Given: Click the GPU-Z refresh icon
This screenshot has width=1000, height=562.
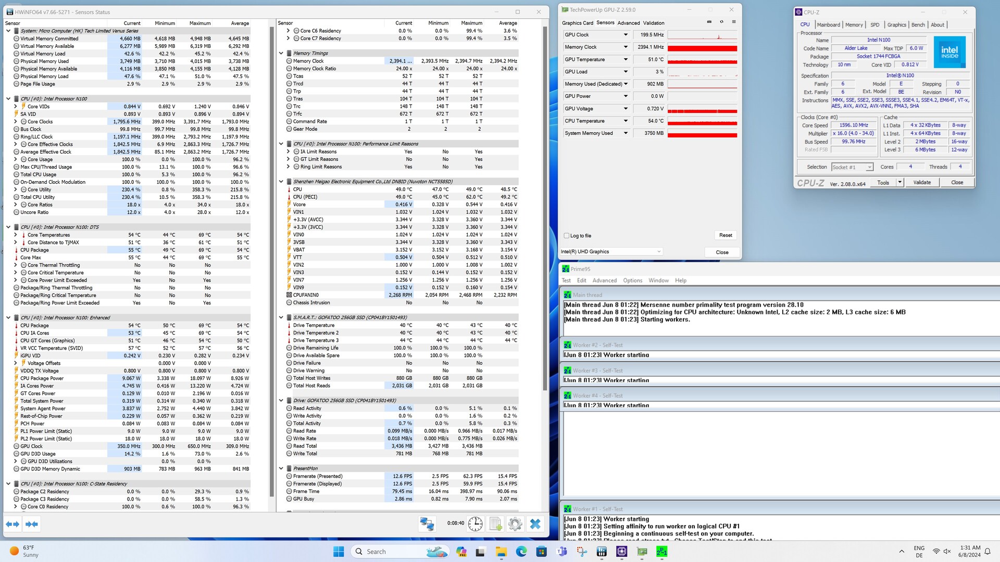Looking at the screenshot, I should (x=721, y=22).
